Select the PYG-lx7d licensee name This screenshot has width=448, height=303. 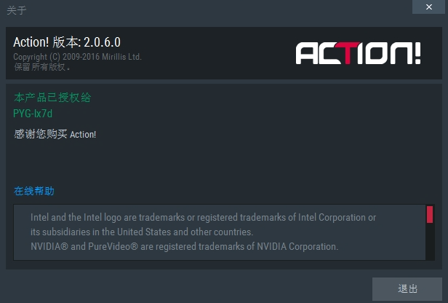pyautogui.click(x=33, y=113)
